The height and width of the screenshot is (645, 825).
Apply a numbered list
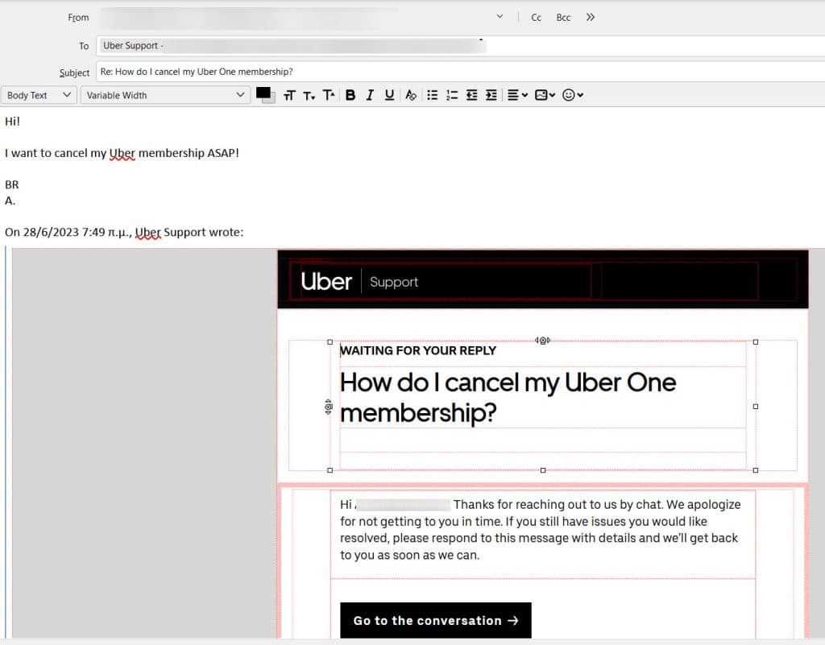[x=452, y=95]
